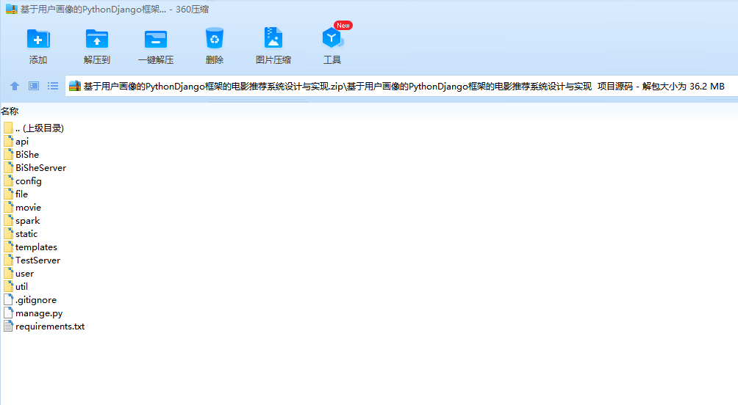Viewport: 738px width, 405px height.
Task: Select the .gitignore file
Action: coord(30,299)
